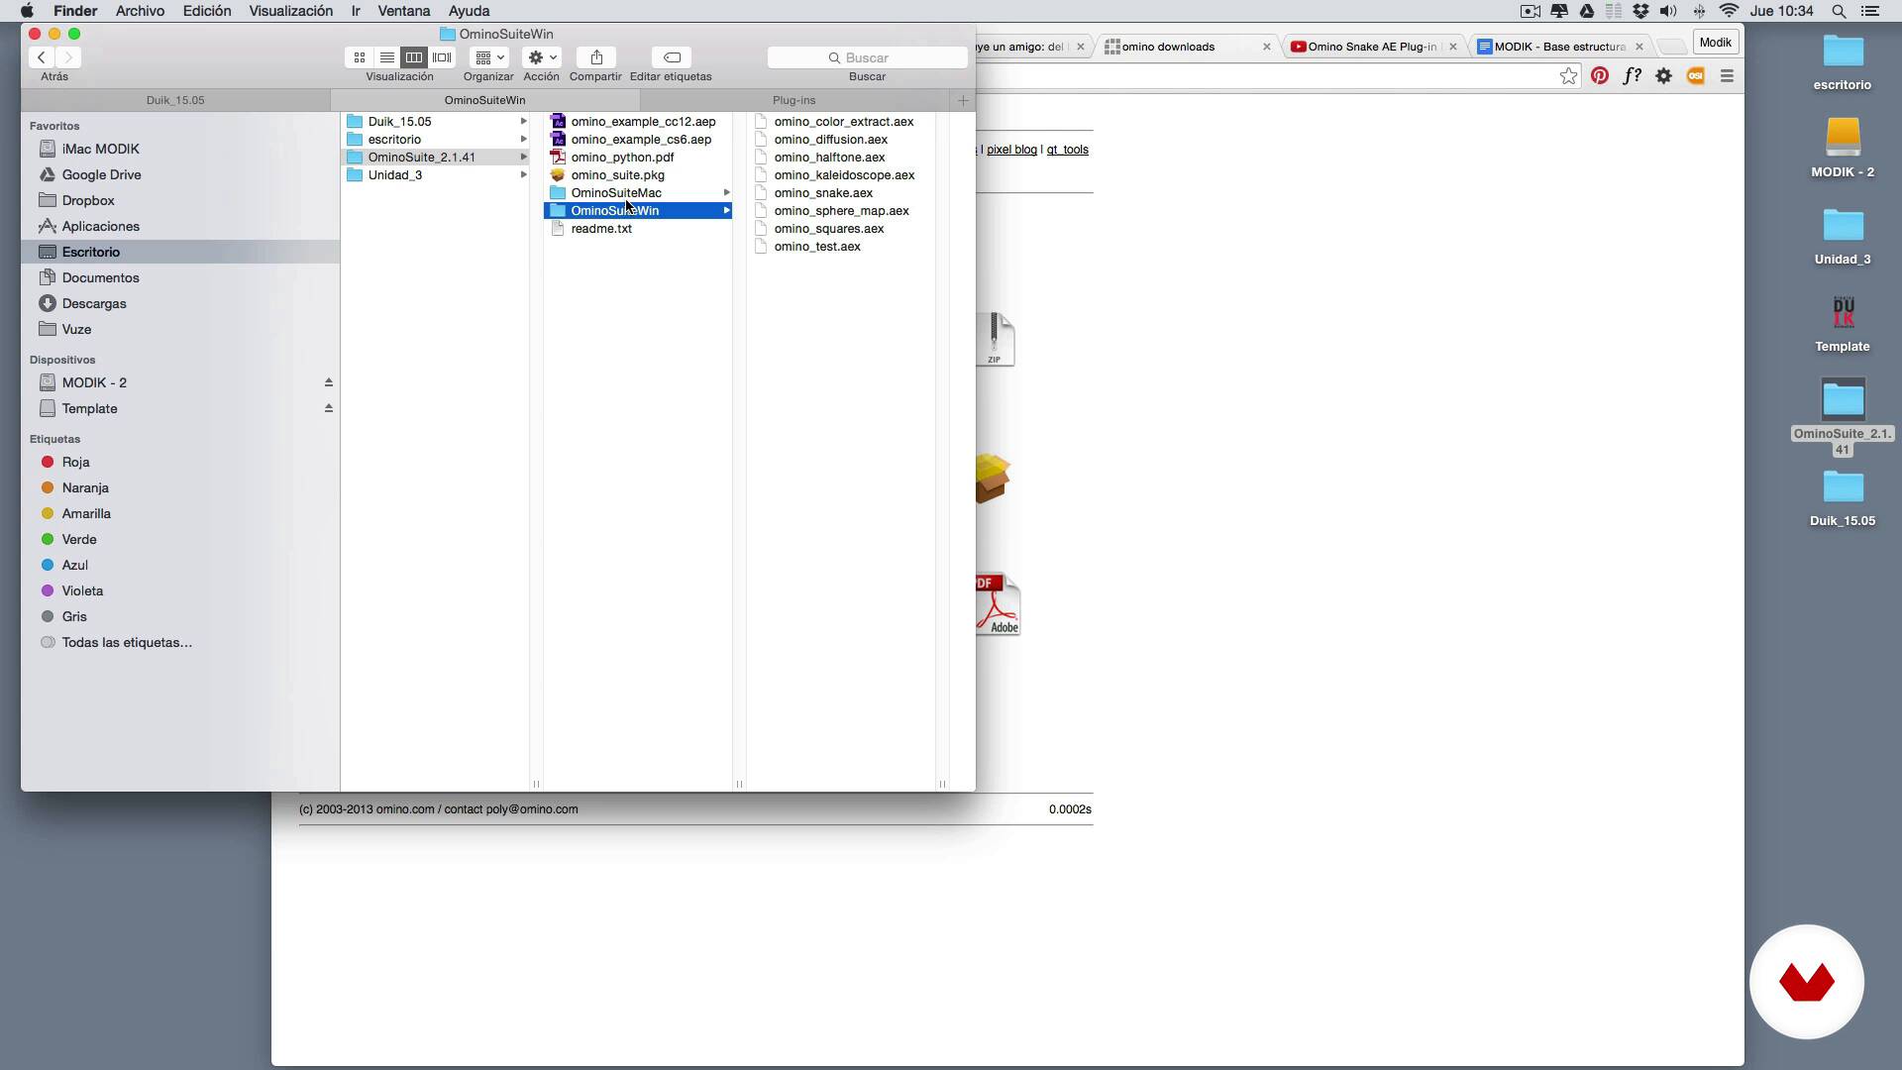This screenshot has height=1070, width=1902.
Task: Bookmark page with the star icon
Action: click(x=1568, y=76)
